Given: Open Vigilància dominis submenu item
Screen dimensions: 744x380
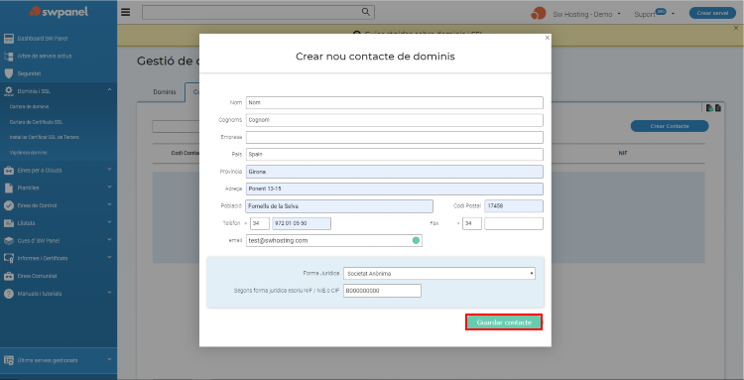Looking at the screenshot, I should tap(28, 153).
